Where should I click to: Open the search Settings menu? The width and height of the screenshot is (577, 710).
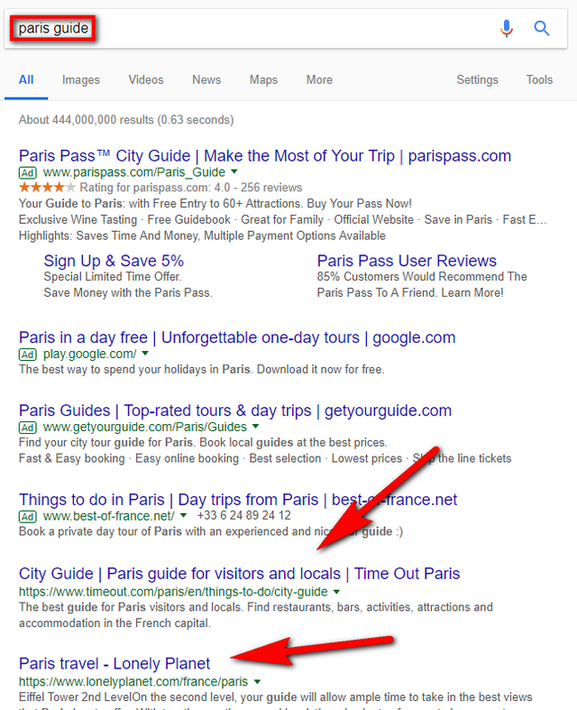[477, 79]
